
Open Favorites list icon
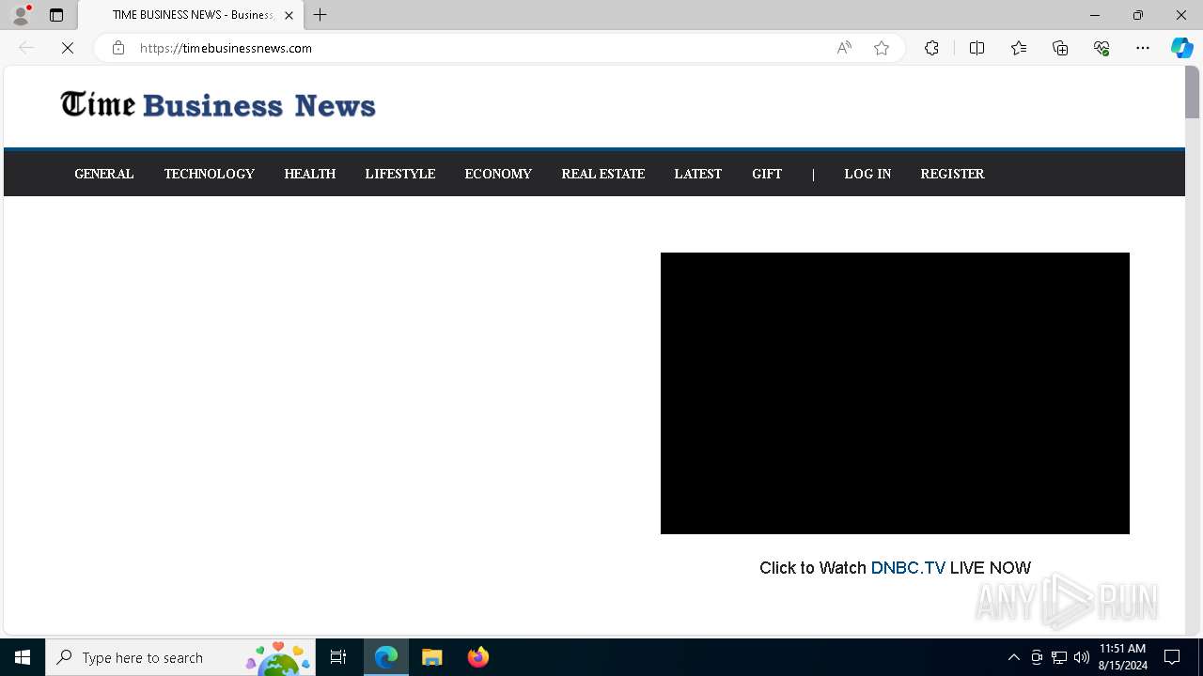(1019, 48)
